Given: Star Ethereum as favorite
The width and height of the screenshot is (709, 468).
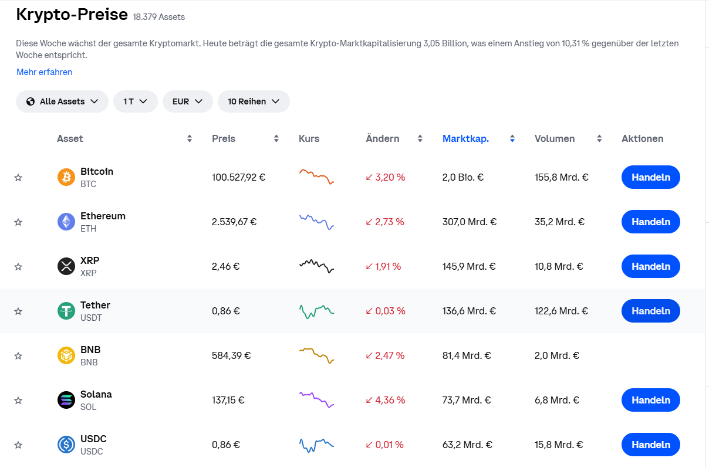Looking at the screenshot, I should click(x=18, y=222).
